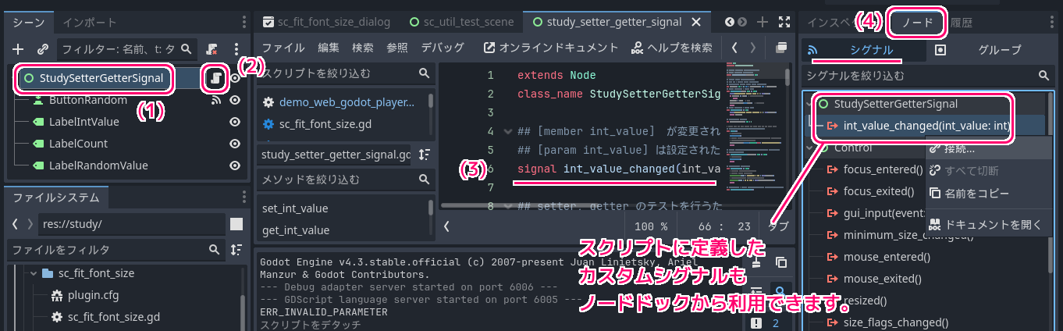
Task: Switch to the グループ section
Action: point(990,50)
